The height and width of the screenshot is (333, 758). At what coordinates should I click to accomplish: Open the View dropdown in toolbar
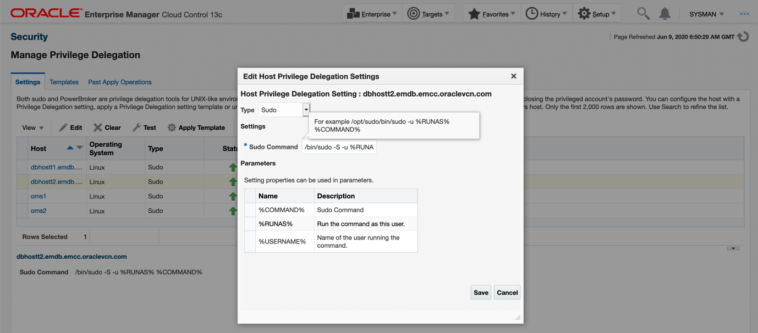tap(32, 127)
